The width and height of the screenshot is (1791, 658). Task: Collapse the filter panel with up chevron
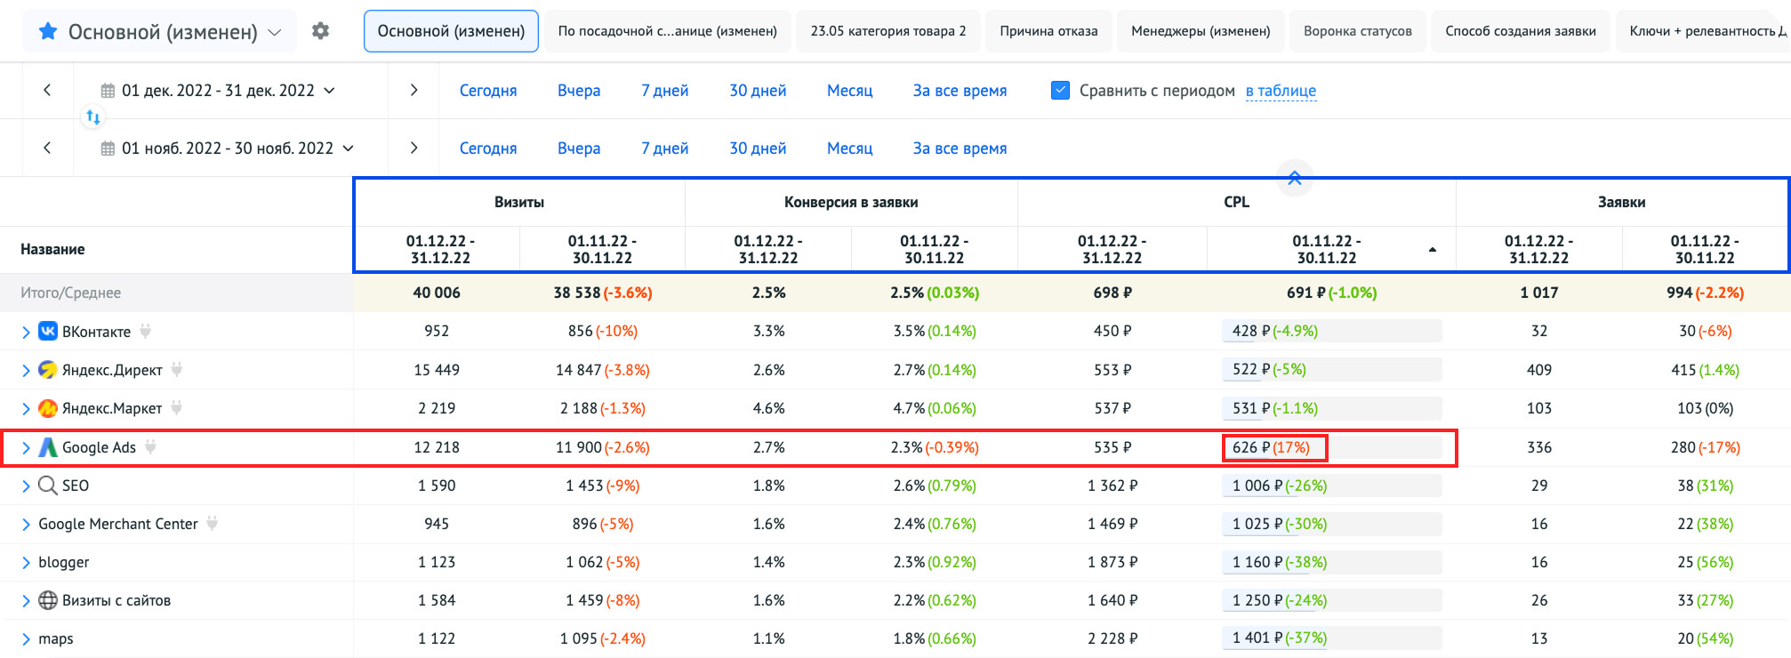[1294, 178]
